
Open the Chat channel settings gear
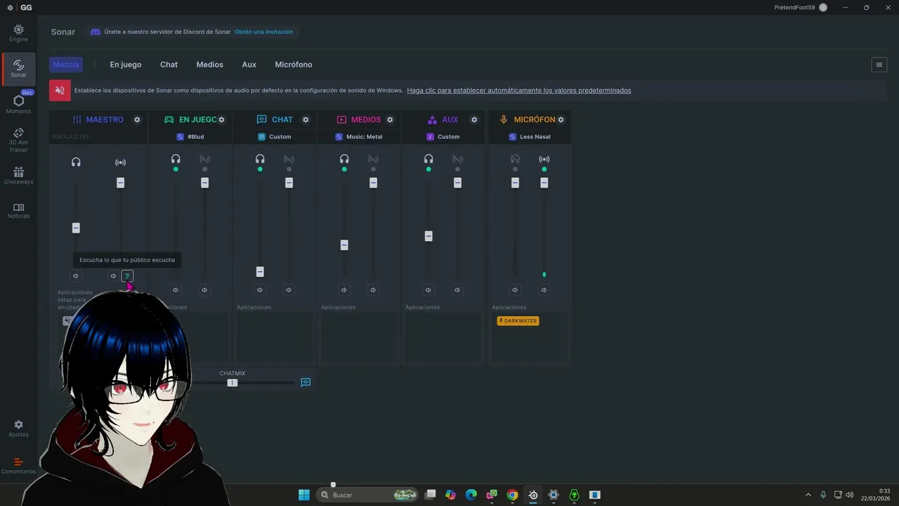306,119
